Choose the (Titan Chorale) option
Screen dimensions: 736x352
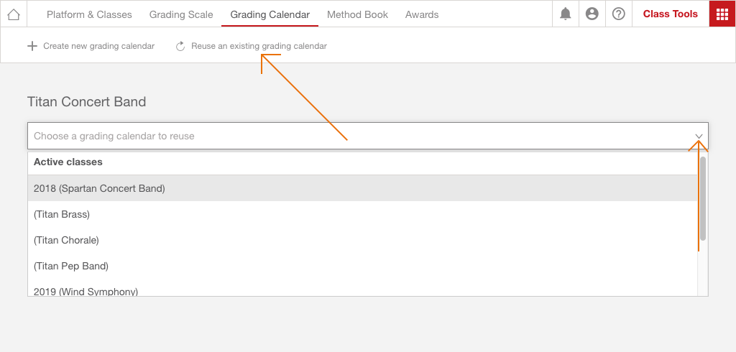click(362, 240)
